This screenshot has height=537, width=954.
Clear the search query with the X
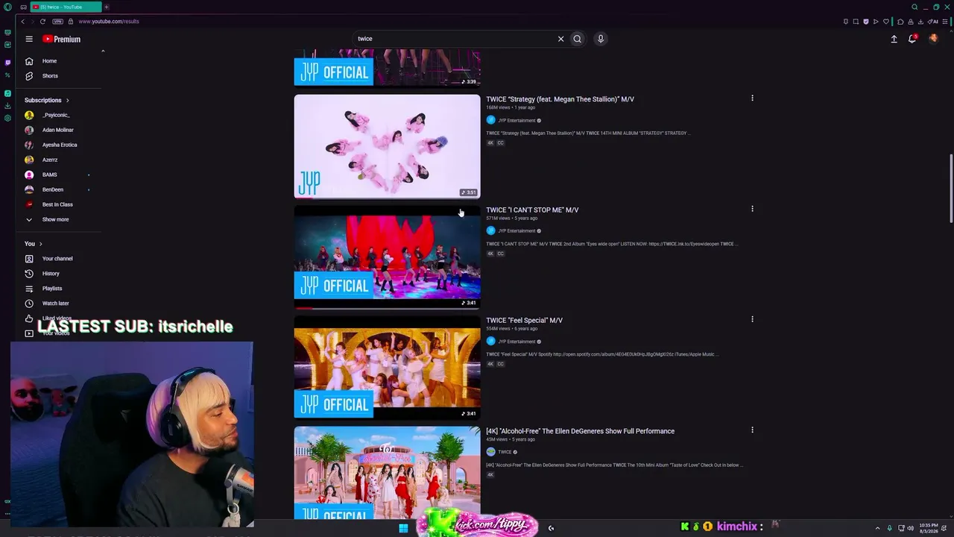(x=560, y=39)
